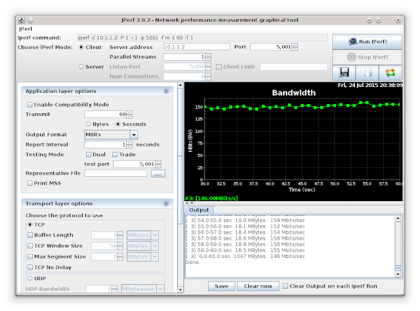Image resolution: width=420 pixels, height=311 pixels.
Task: Click the orange-green refresh arrows icon
Action: coord(390,73)
